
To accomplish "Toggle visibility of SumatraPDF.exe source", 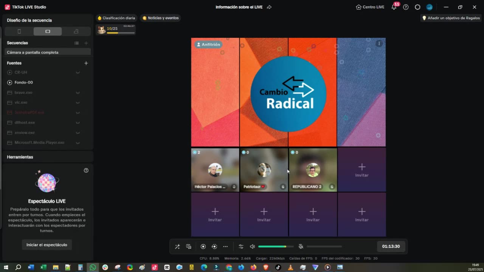I will point(78,113).
